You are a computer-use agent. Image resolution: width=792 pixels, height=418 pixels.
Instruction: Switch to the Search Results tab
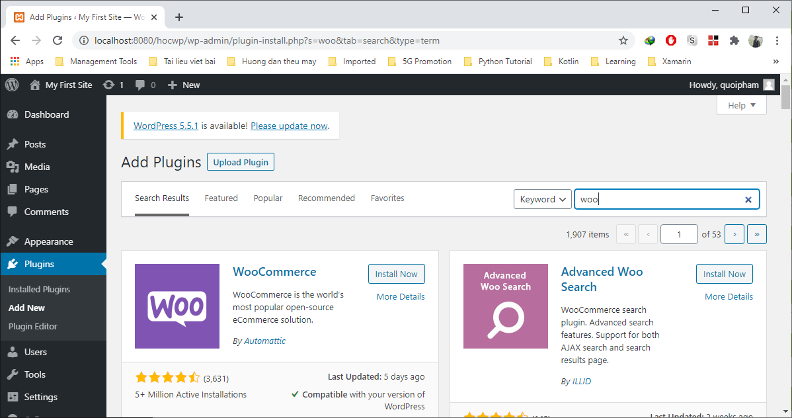[x=161, y=198]
